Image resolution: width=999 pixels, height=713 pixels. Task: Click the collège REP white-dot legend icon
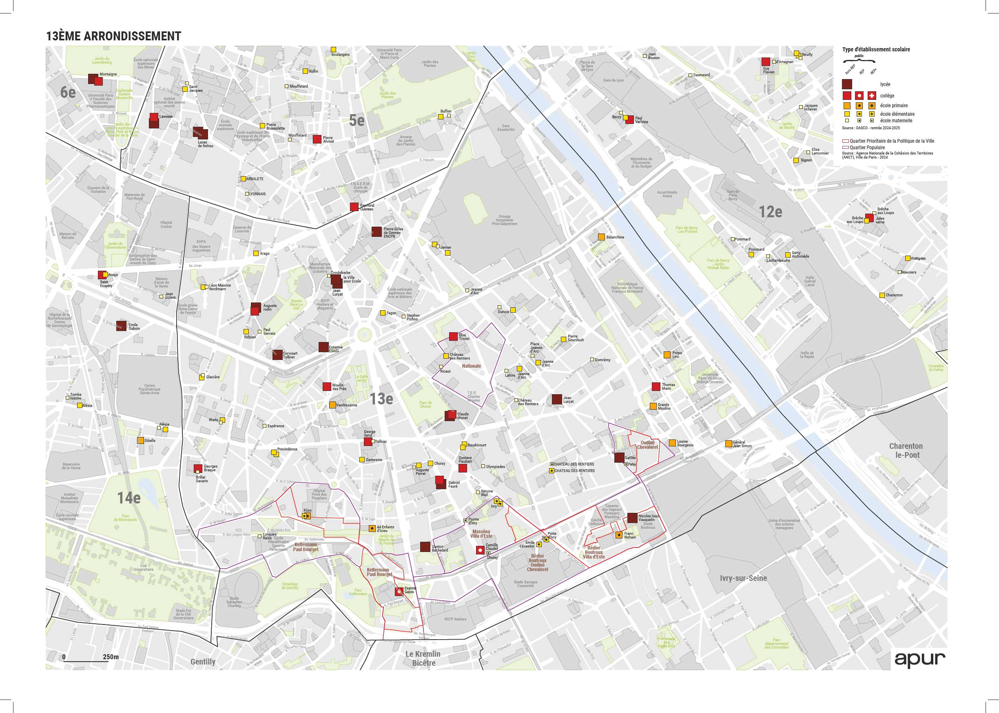[x=859, y=96]
